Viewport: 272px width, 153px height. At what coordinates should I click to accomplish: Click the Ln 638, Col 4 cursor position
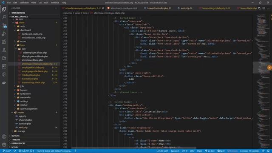pyautogui.click(x=162, y=151)
